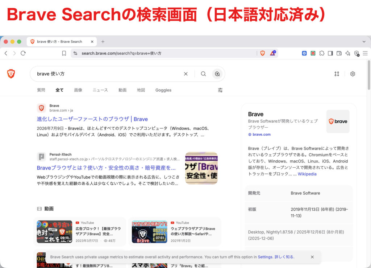
Task: Click Brave Software value in 開発元 row
Action: click(x=305, y=193)
